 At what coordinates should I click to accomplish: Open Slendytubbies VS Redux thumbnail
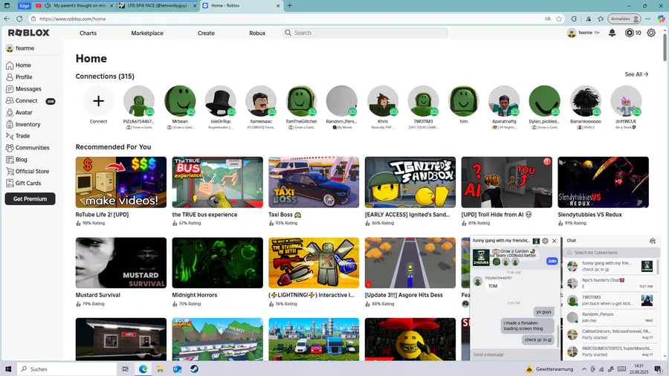pyautogui.click(x=604, y=182)
